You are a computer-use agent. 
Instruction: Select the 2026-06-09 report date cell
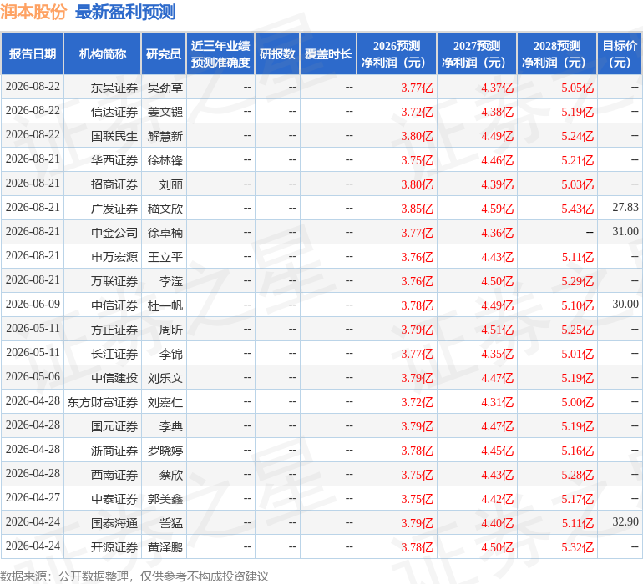(33, 304)
